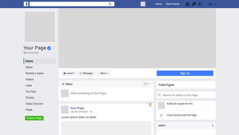Click the Message button

click(x=86, y=73)
